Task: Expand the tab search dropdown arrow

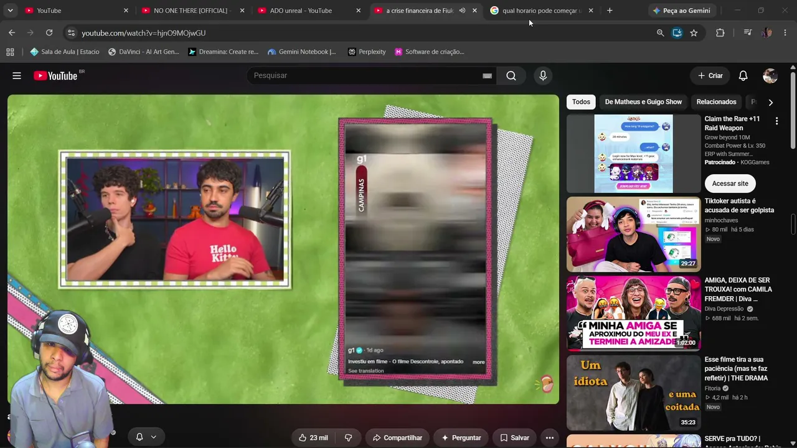Action: 11,11
